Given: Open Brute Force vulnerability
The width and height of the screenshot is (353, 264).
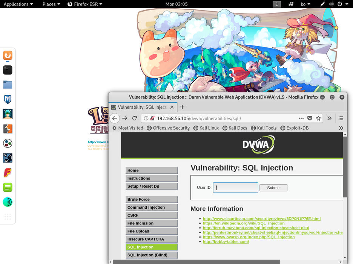Looking at the screenshot, I should 152,199.
